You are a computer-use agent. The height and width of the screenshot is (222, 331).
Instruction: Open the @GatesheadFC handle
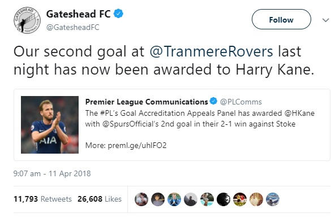(72, 27)
